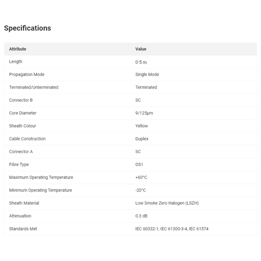
Task: Click the 0.3 dB attenuation value
Action: pyautogui.click(x=142, y=216)
